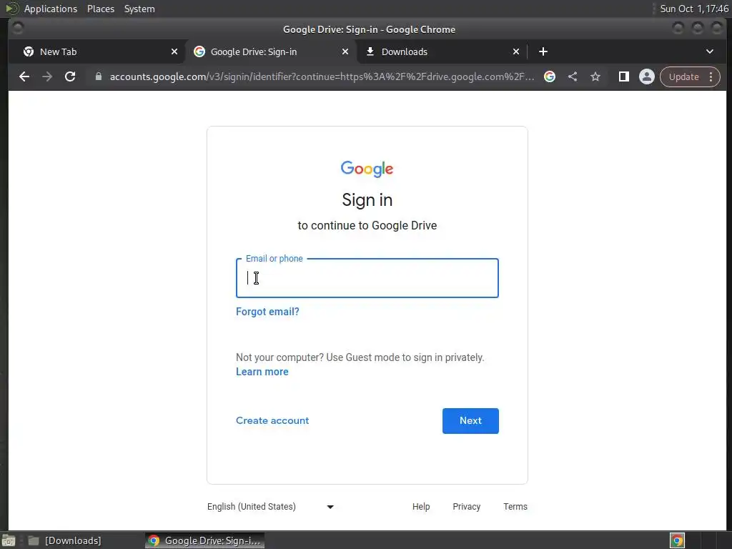Image resolution: width=732 pixels, height=549 pixels.
Task: Click the Chrome icon in the bottom-right tray
Action: pyautogui.click(x=677, y=540)
